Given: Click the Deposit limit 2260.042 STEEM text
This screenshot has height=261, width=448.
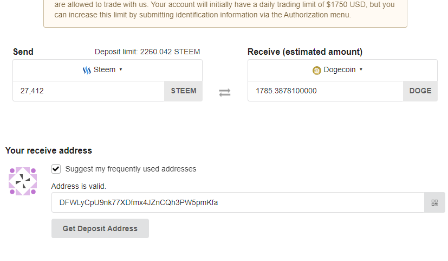Looking at the screenshot, I should point(147,52).
